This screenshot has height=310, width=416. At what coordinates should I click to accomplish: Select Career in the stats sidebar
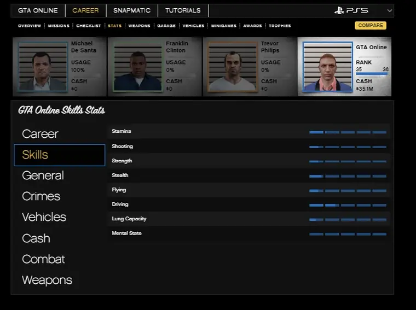point(40,134)
